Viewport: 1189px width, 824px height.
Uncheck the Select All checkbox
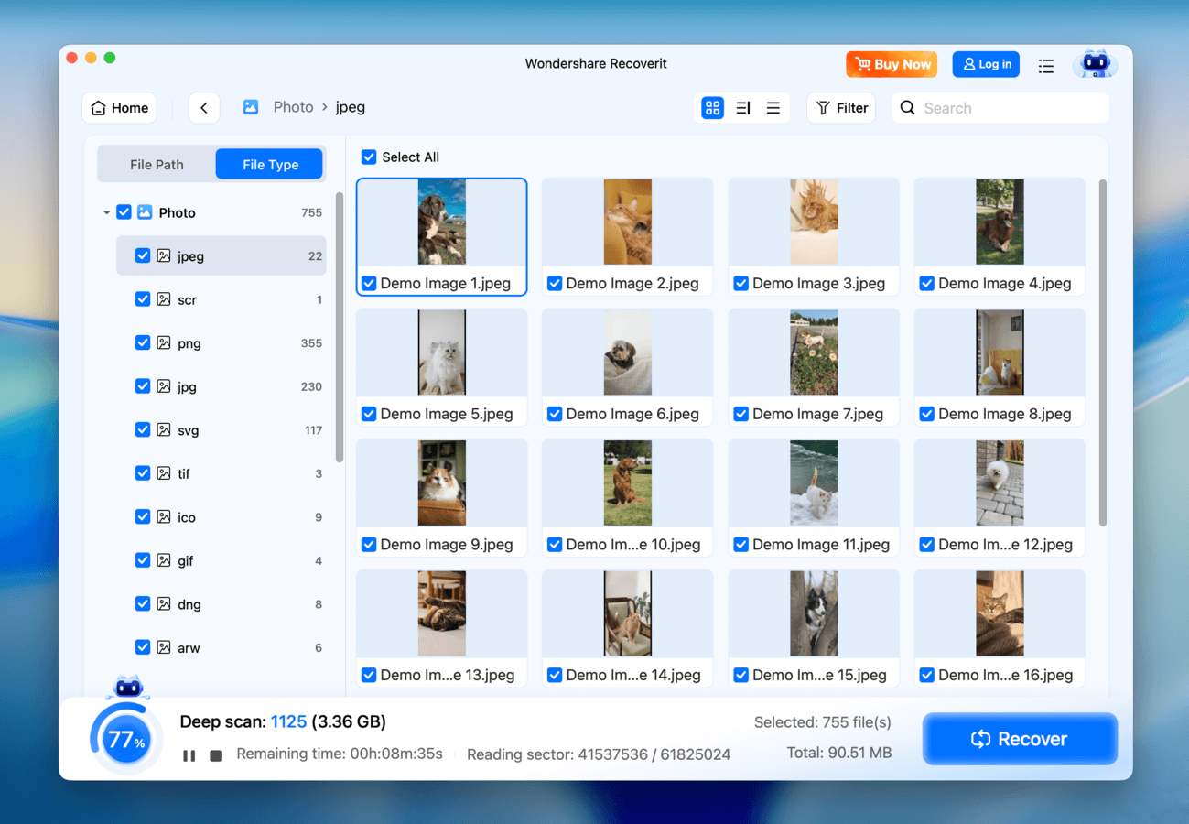pyautogui.click(x=369, y=157)
